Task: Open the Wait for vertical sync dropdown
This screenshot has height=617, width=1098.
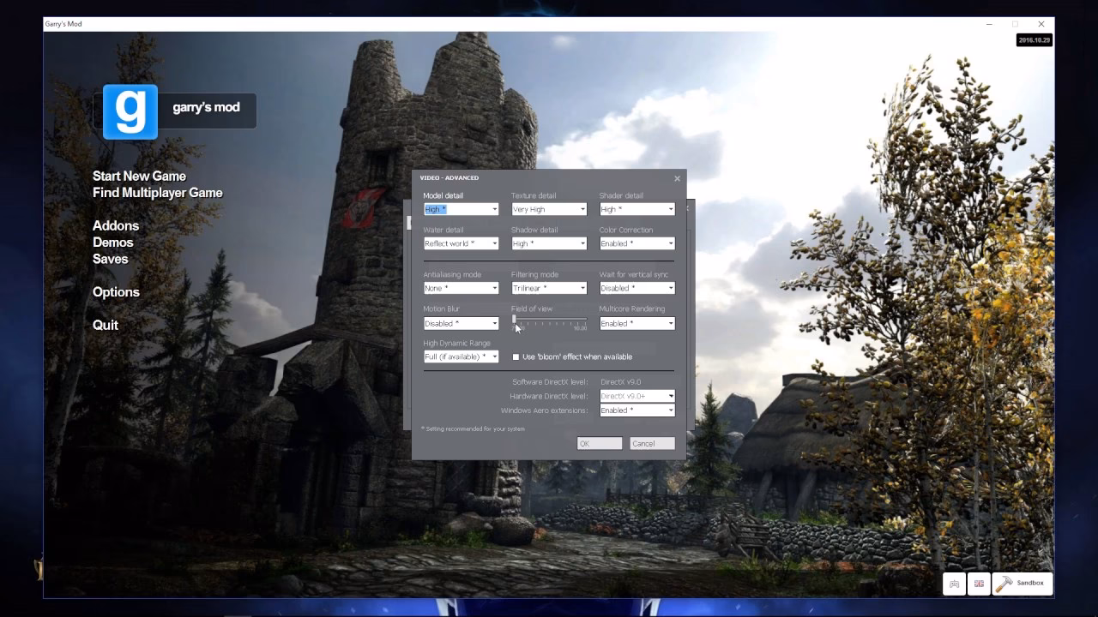Action: click(637, 288)
